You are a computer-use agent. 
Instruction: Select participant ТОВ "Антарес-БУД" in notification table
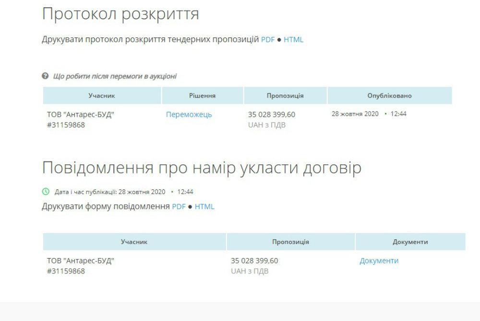[81, 260]
